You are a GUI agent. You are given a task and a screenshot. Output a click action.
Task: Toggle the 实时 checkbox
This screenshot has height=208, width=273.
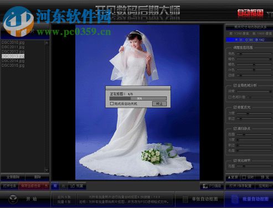244,177
